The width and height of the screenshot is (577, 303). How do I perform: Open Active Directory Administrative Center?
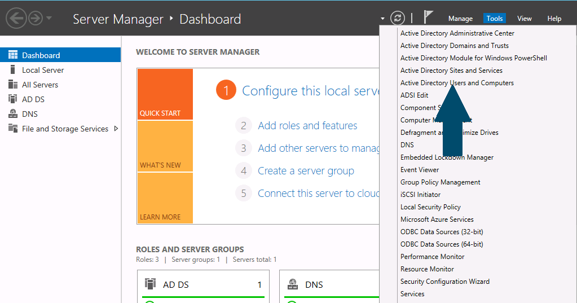[x=457, y=33]
